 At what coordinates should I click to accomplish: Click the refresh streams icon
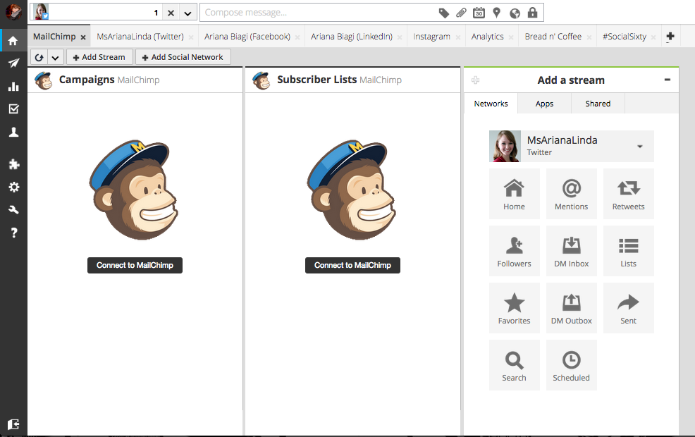pos(39,57)
